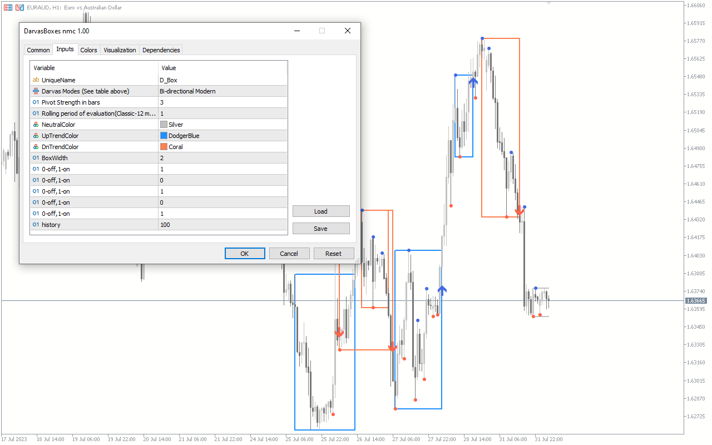Image resolution: width=712 pixels, height=445 pixels.
Task: Click the EURAUD, H1 chart title
Action: coord(75,8)
